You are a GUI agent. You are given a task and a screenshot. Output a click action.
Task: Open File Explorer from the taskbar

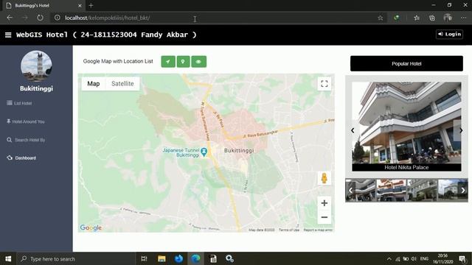(x=162, y=258)
